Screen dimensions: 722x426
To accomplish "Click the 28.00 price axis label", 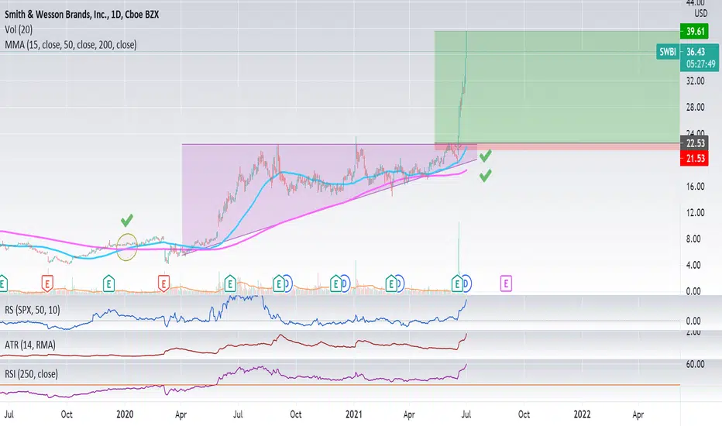I will [x=695, y=107].
